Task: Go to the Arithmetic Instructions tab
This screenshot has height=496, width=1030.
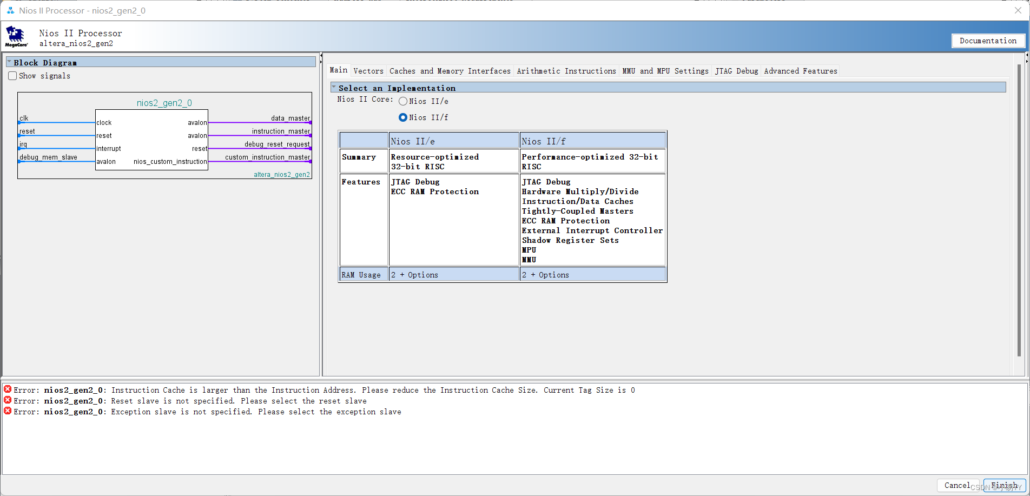Action: click(566, 71)
